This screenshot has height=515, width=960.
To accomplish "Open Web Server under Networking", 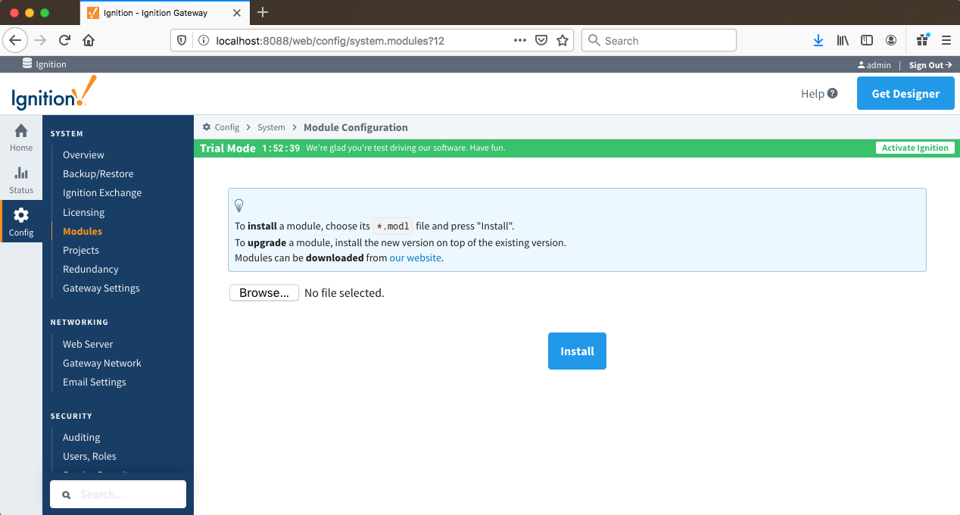I will click(x=88, y=344).
